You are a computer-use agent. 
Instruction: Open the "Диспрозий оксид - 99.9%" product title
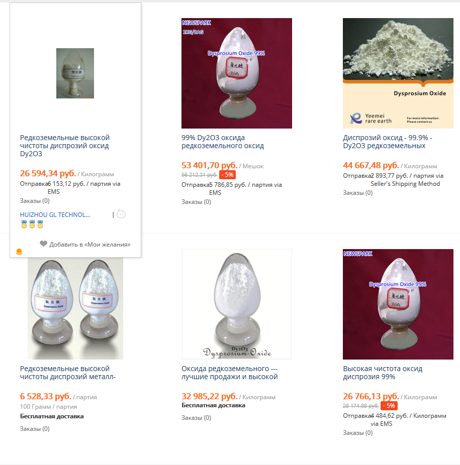pos(387,142)
